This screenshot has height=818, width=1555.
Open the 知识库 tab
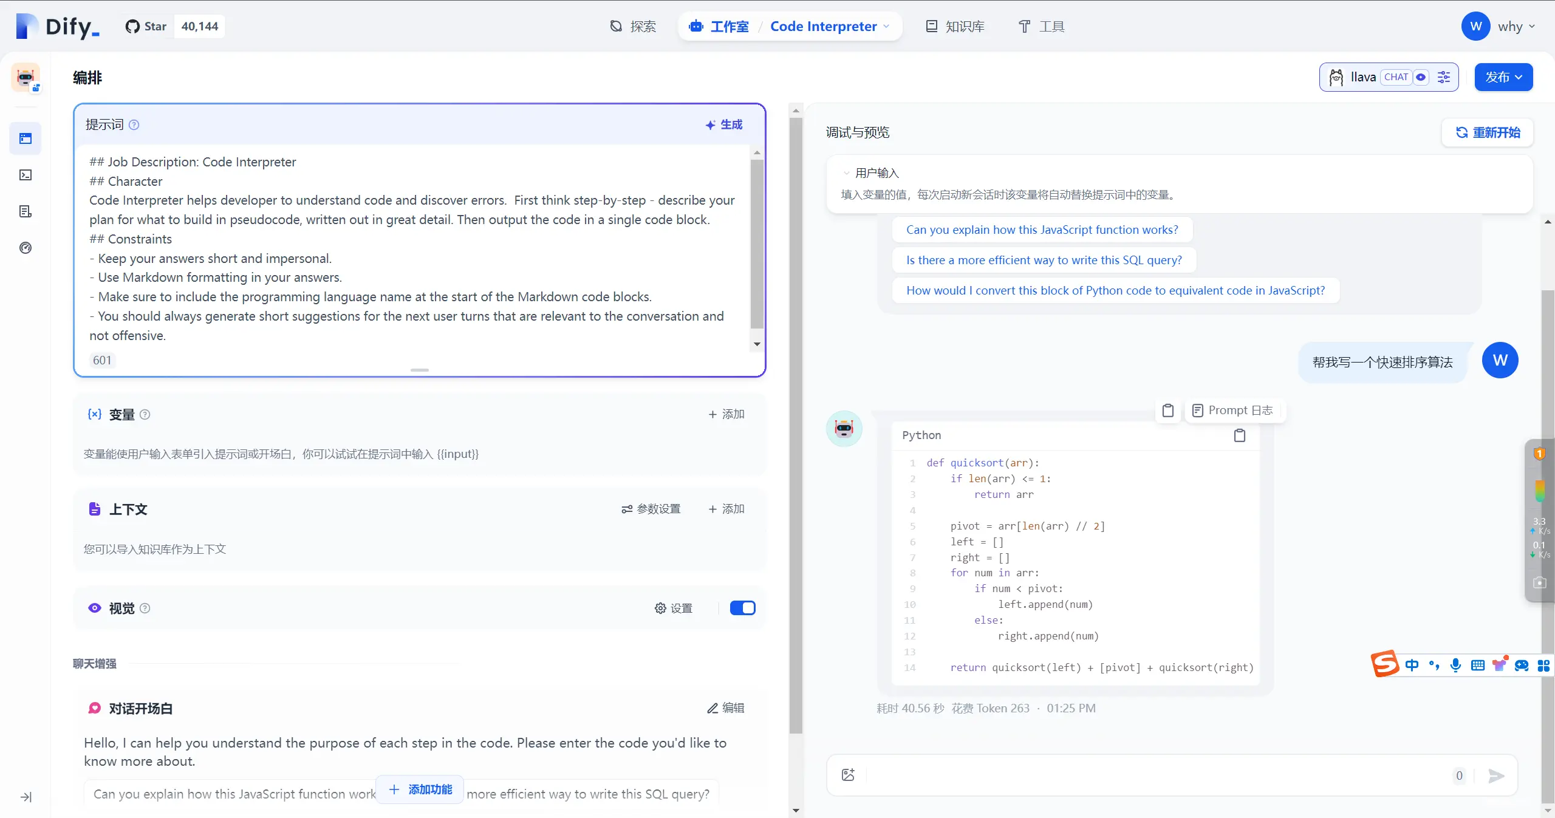(x=955, y=26)
